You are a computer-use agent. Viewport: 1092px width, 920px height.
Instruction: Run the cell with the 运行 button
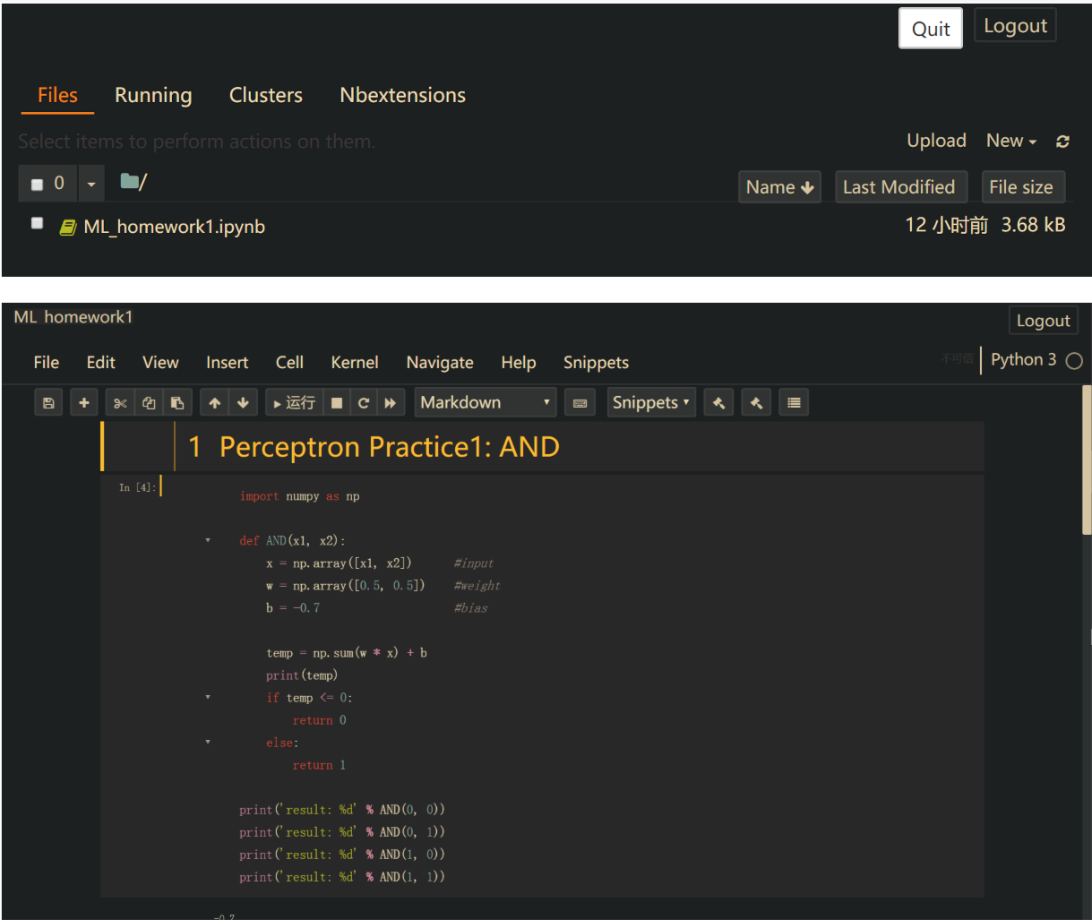click(293, 401)
